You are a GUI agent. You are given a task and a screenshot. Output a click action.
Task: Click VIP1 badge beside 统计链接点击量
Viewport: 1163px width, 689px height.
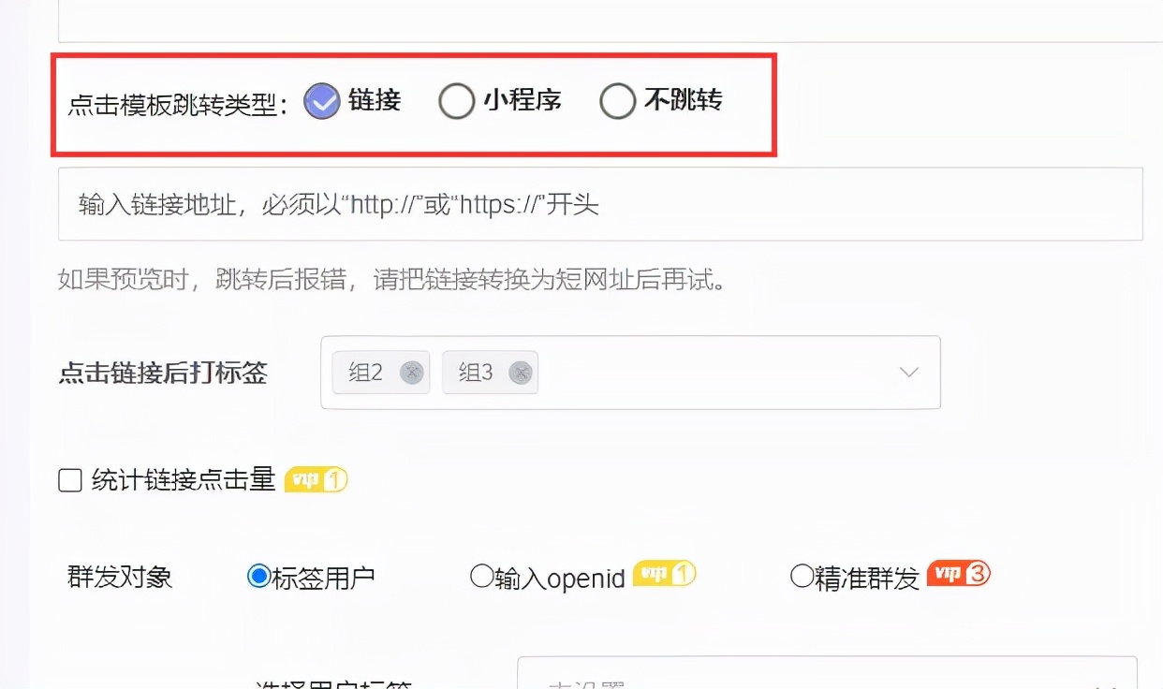317,480
